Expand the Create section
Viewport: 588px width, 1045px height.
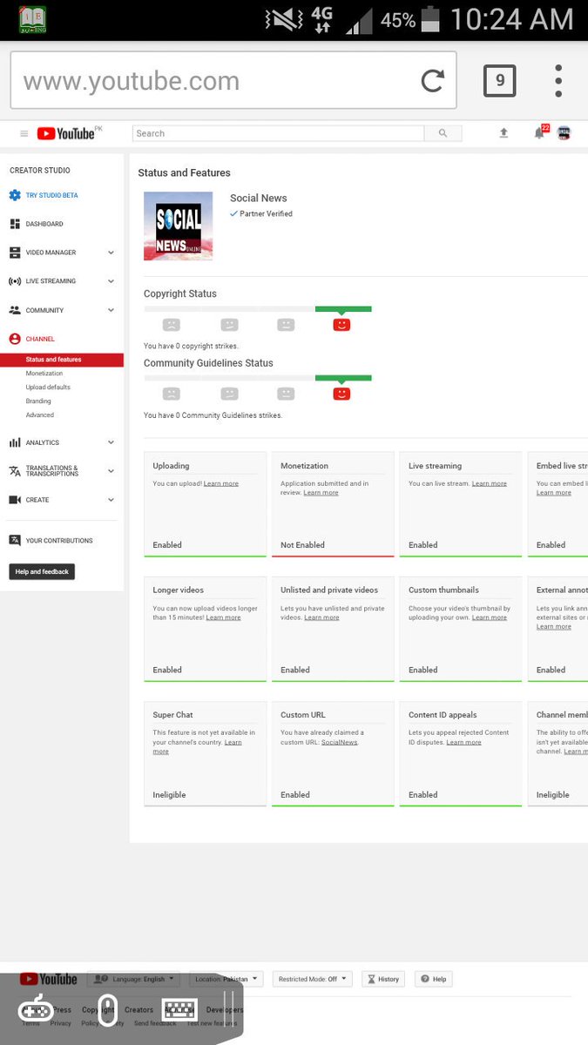[x=111, y=500]
